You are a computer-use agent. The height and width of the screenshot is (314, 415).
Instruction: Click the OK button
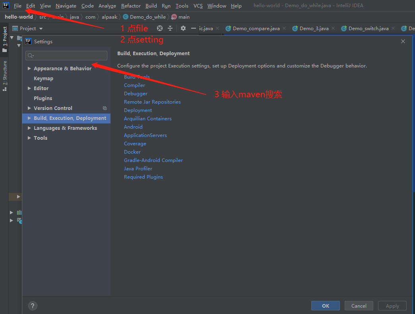pos(326,306)
